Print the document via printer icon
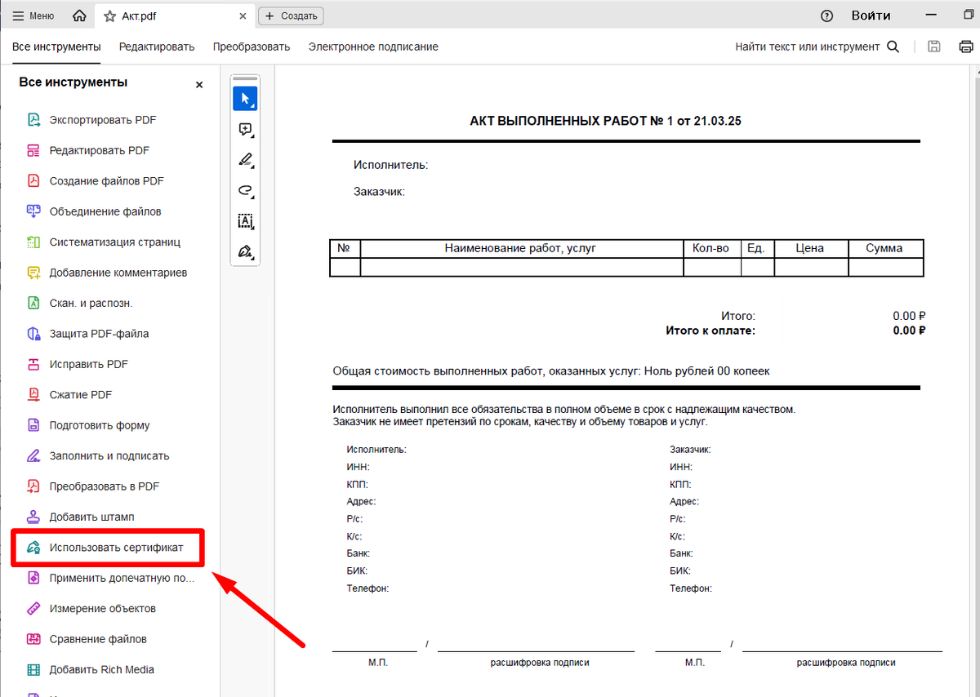 click(x=966, y=47)
